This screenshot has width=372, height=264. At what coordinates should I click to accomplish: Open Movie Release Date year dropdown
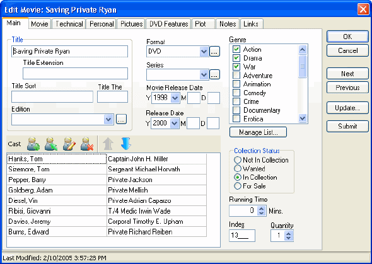(175, 98)
